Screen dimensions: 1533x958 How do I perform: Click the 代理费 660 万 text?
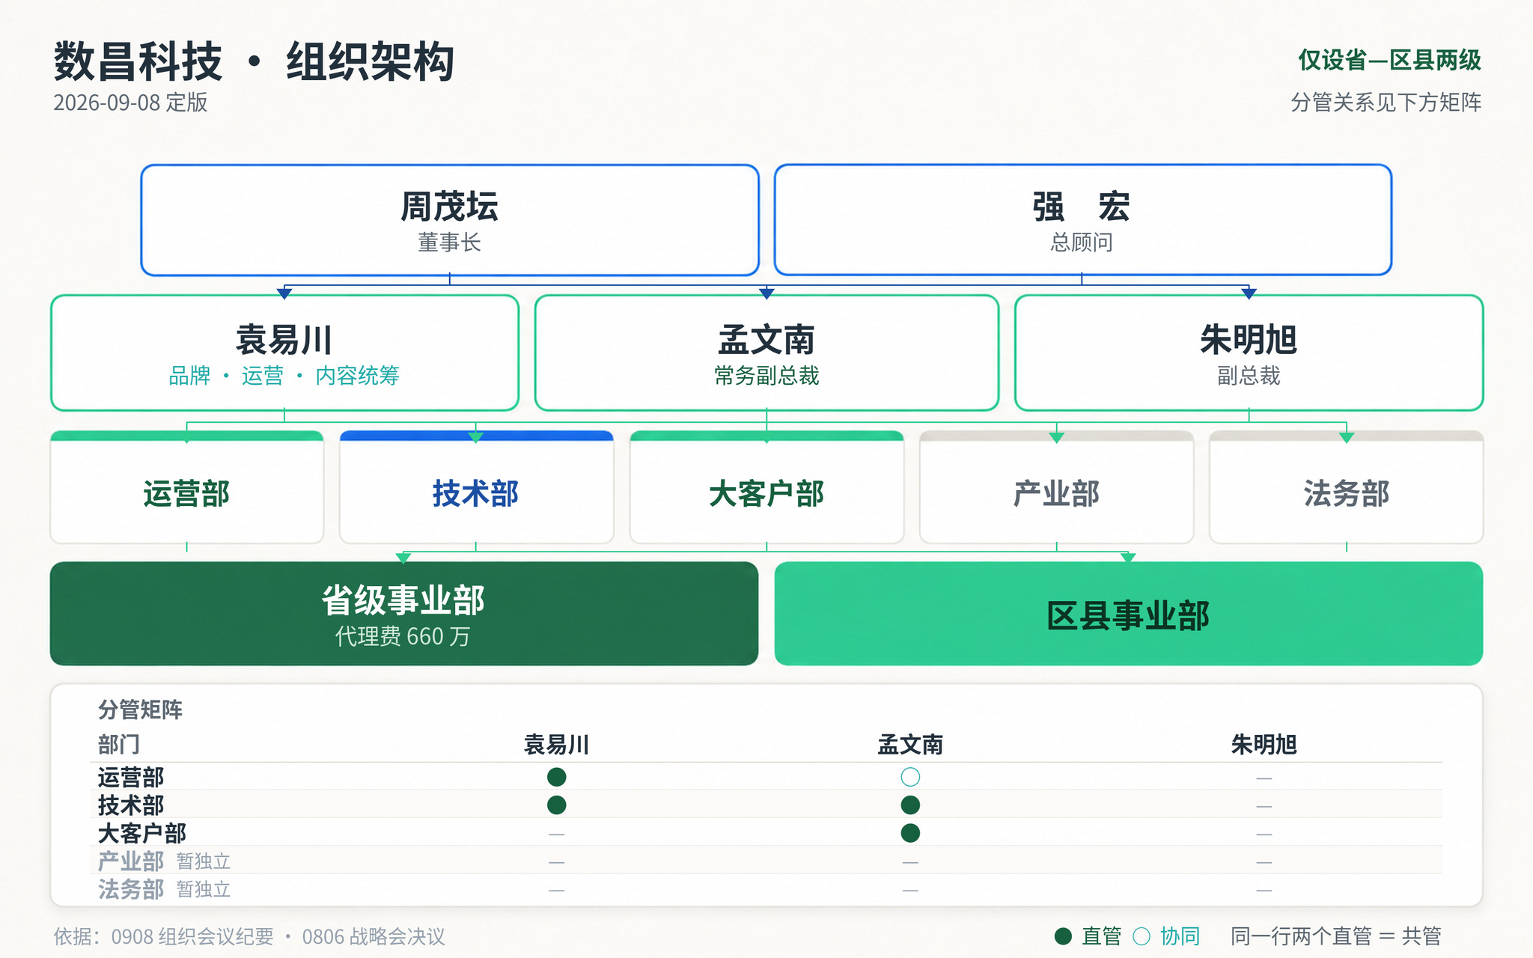[x=403, y=636]
